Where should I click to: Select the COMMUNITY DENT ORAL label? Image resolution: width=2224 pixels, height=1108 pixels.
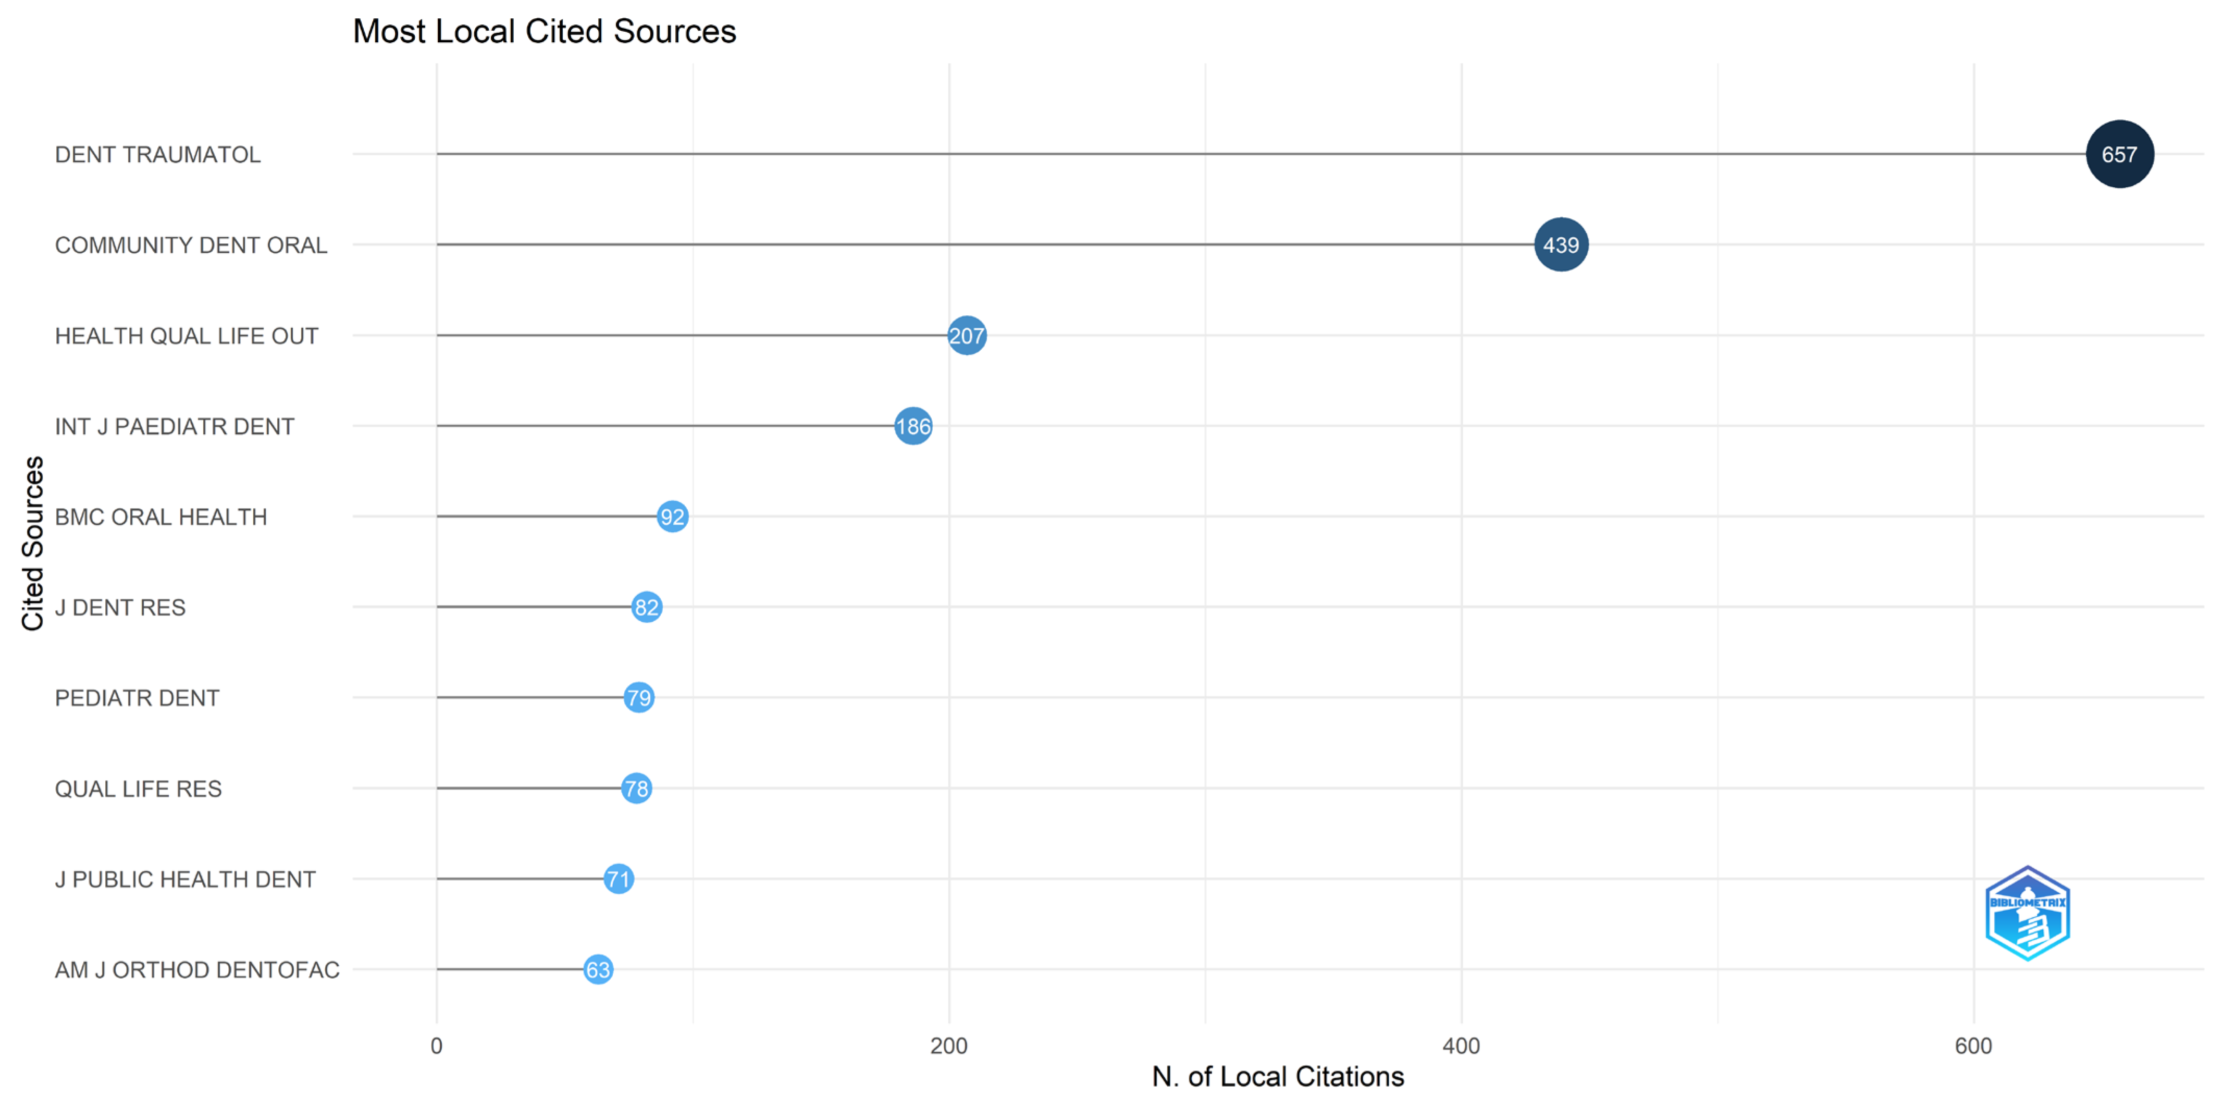pyautogui.click(x=191, y=245)
